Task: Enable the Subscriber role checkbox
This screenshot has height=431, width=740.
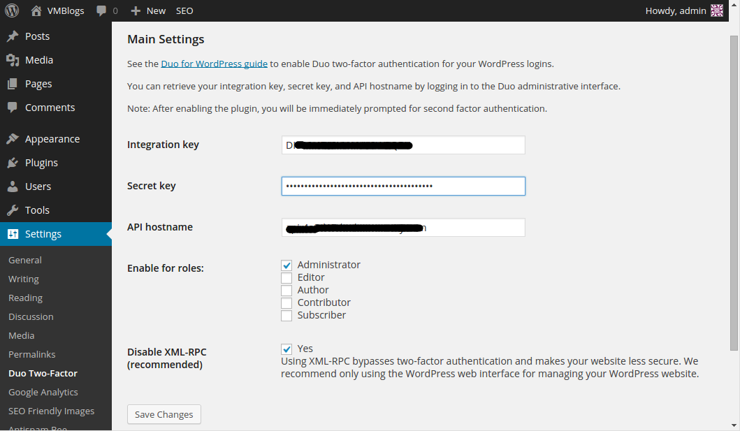Action: tap(286, 316)
